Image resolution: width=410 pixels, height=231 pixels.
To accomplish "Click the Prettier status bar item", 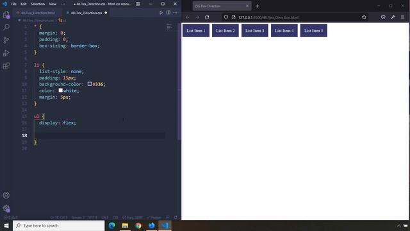I will click(x=154, y=218).
